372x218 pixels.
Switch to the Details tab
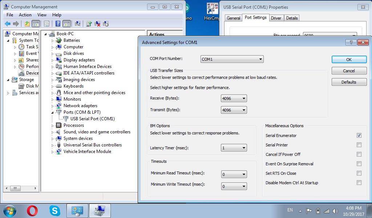(292, 18)
